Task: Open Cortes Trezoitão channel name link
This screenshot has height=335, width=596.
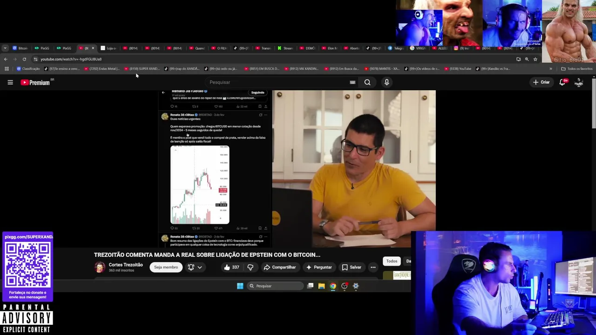Action: (x=126, y=265)
